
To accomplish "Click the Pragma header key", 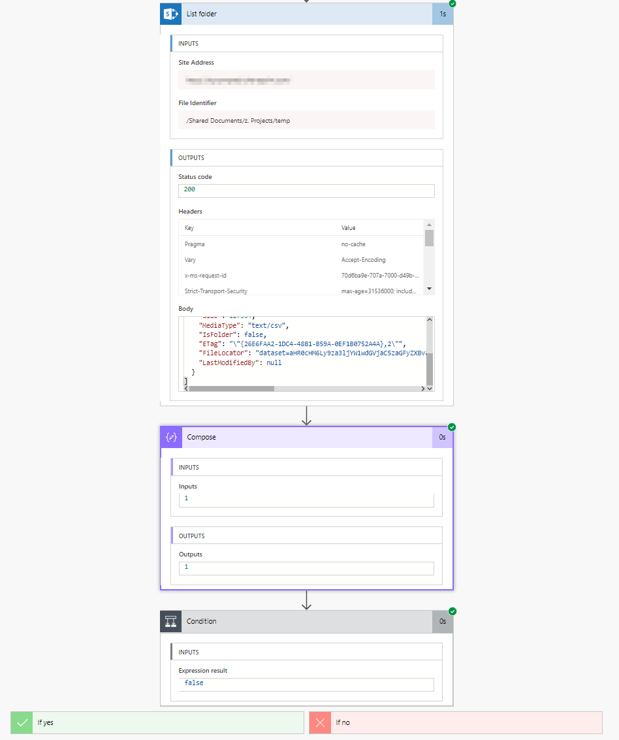I will pos(195,244).
